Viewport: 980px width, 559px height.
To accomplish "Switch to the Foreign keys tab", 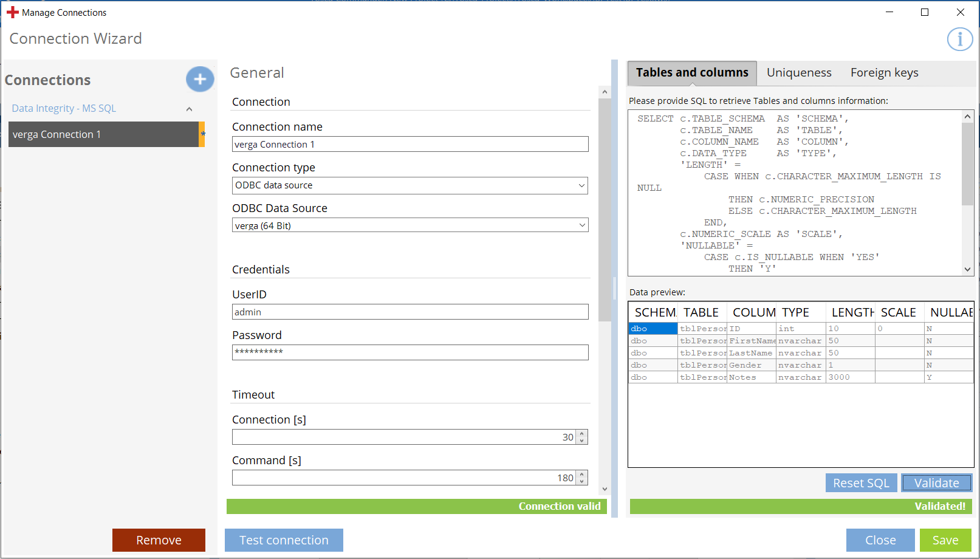I will [884, 73].
